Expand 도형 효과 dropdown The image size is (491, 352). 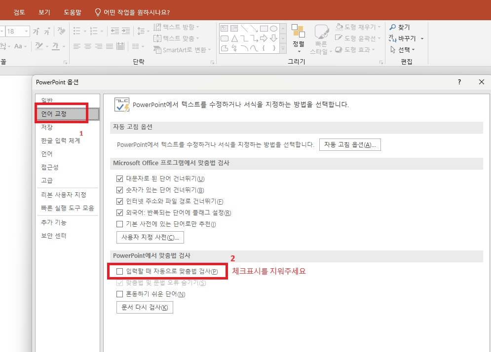click(x=374, y=50)
